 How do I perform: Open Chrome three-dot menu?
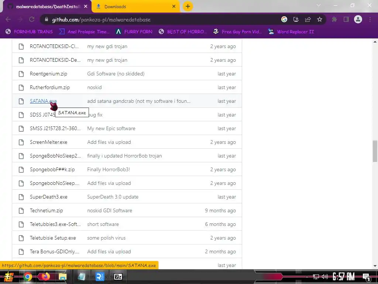(x=370, y=19)
